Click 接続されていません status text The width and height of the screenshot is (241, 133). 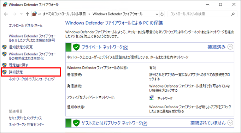208,123
